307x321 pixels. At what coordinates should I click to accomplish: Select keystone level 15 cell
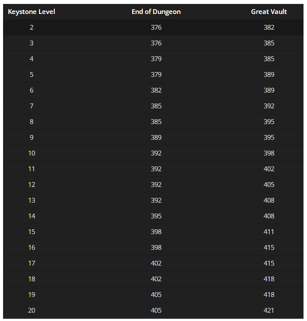(x=31, y=232)
